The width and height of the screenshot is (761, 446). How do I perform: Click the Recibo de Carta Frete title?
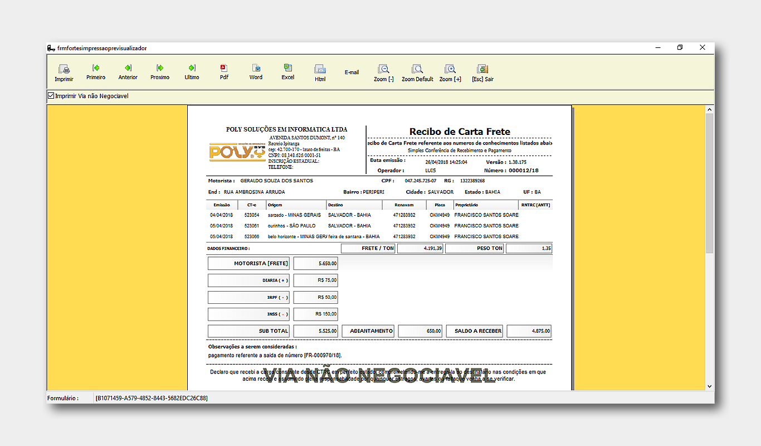(460, 132)
